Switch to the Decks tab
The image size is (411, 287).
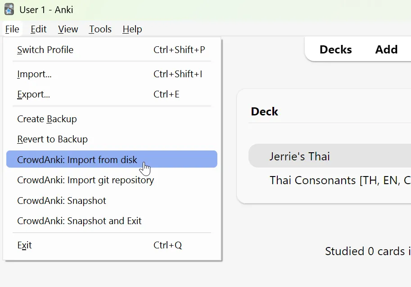[x=336, y=49]
